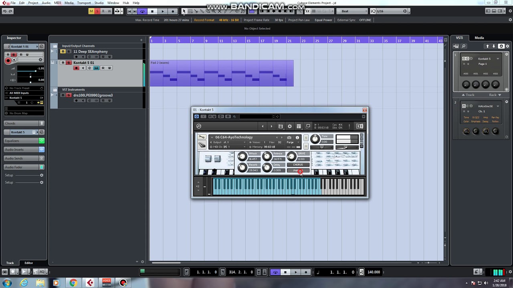
Task: Toggle Kontakt plugin power bypass button
Action: click(x=196, y=116)
